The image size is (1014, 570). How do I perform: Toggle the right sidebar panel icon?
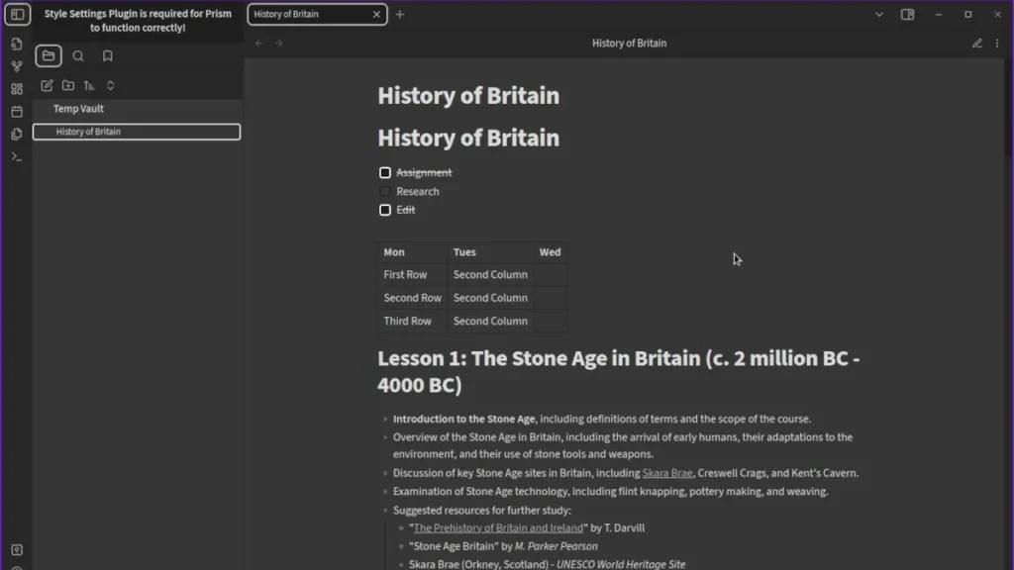tap(907, 14)
